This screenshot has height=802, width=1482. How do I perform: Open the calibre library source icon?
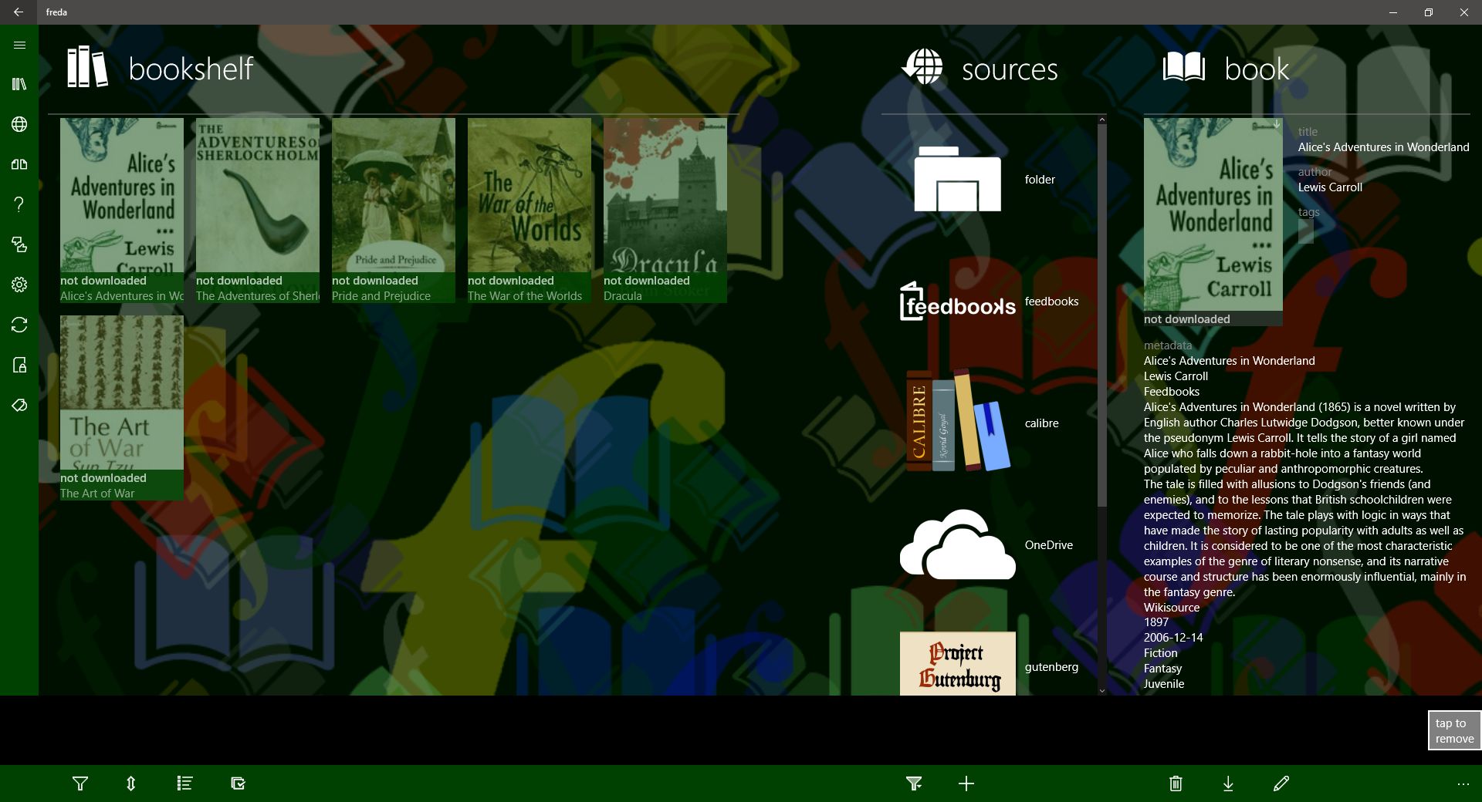(958, 420)
